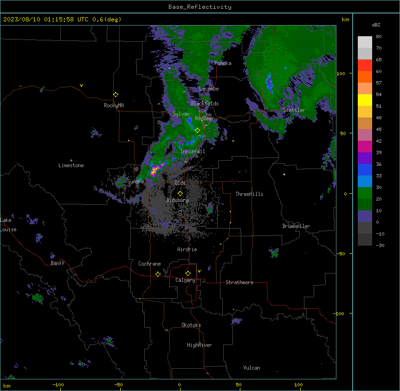Image resolution: width=400 pixels, height=391 pixels.
Task: Click the Banff label
Action: coord(58,263)
